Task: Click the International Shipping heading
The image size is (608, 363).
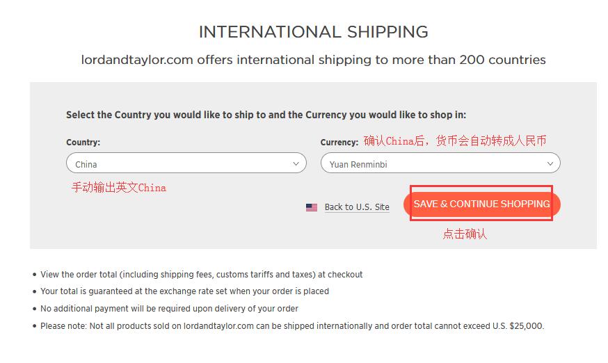Action: click(313, 32)
